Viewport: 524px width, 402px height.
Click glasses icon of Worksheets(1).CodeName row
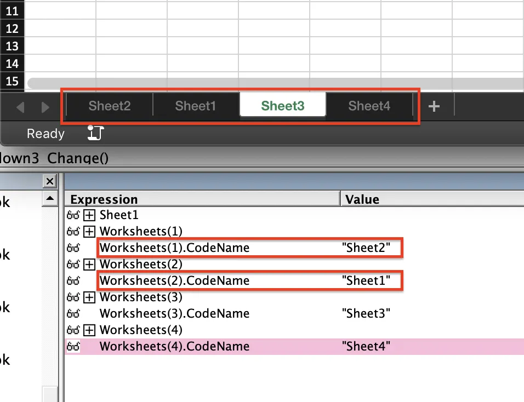coord(73,248)
